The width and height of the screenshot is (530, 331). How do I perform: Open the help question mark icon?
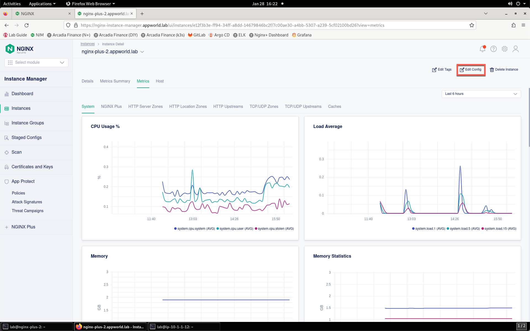click(494, 49)
